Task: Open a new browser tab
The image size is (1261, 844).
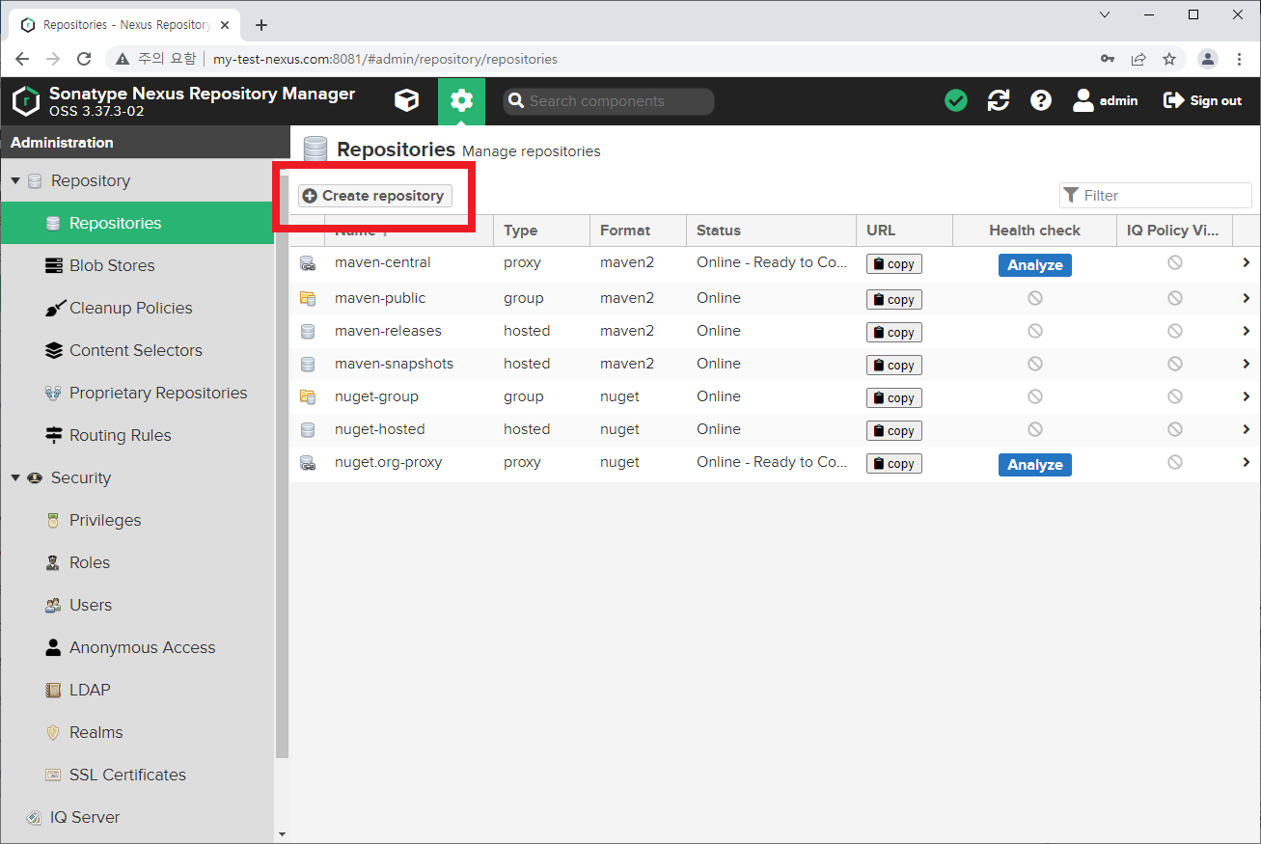Action: pos(261,25)
